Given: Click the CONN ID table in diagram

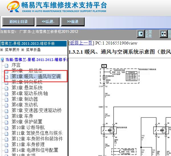Looking at the screenshot, I should click(x=131, y=76).
